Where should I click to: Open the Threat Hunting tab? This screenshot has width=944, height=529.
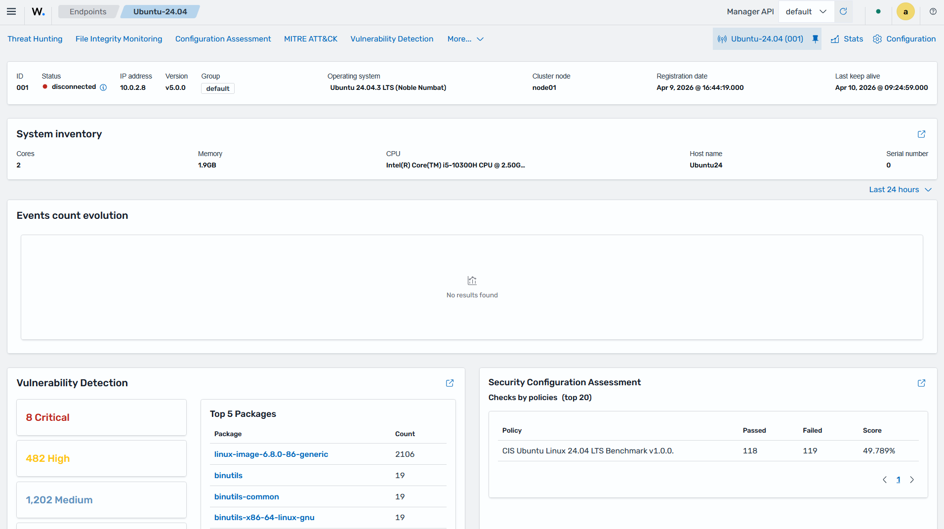tap(35, 39)
